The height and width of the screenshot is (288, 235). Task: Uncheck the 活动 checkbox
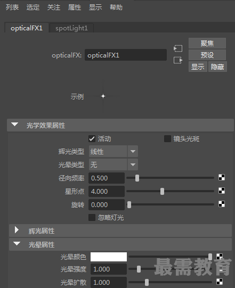[x=92, y=138]
